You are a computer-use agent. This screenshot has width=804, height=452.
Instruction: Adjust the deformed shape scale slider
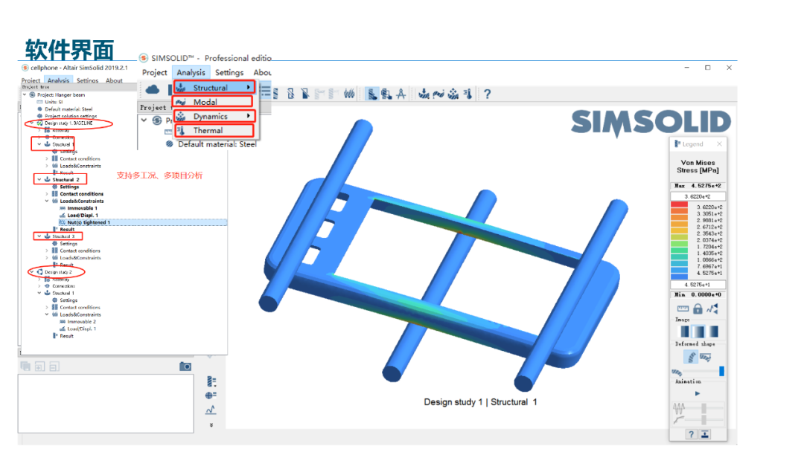721,371
